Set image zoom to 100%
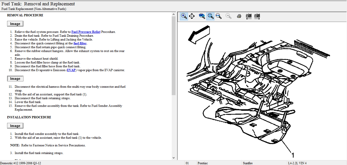The width and height of the screenshot is (347, 165). pos(202,16)
